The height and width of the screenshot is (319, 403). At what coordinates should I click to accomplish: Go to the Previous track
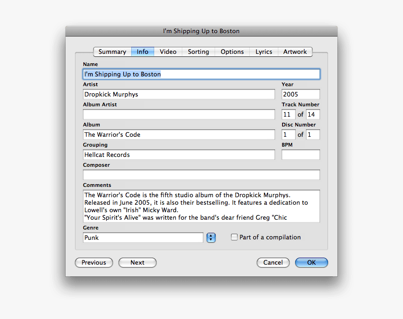tap(94, 262)
